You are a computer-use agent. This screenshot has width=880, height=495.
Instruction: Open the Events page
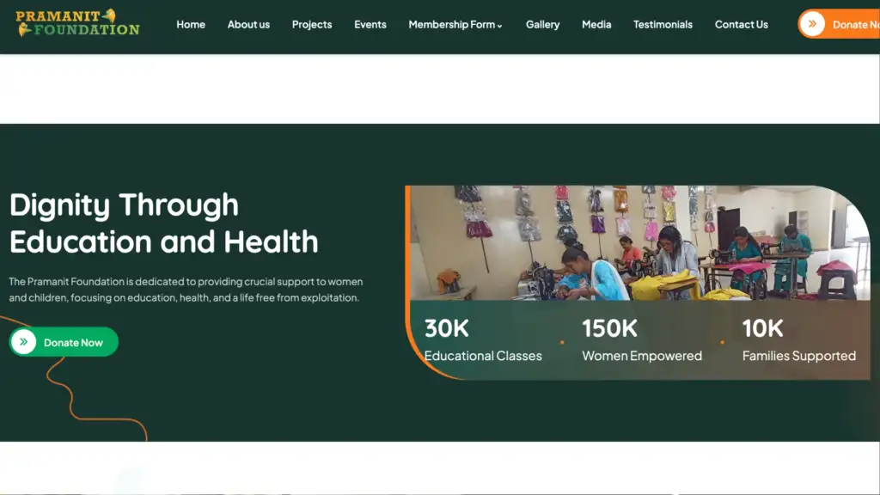coord(370,24)
